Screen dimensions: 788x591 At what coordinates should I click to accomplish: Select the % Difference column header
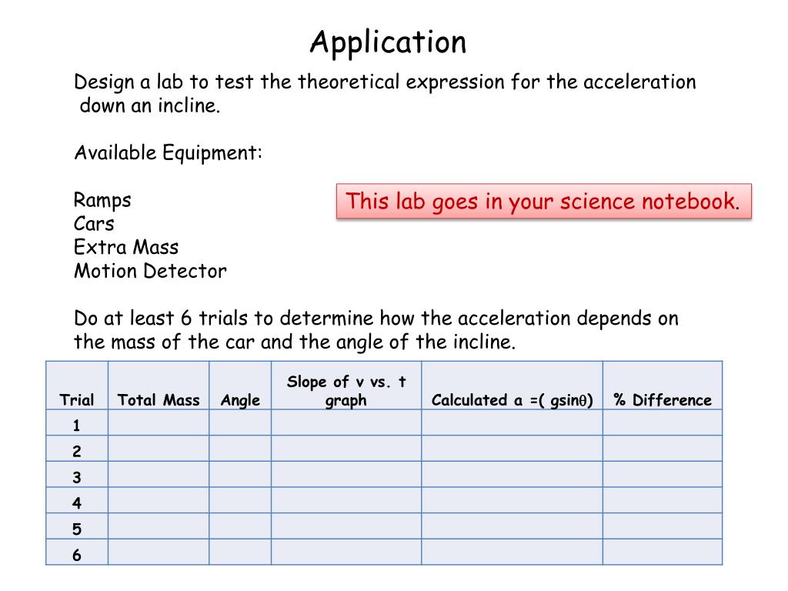(663, 400)
